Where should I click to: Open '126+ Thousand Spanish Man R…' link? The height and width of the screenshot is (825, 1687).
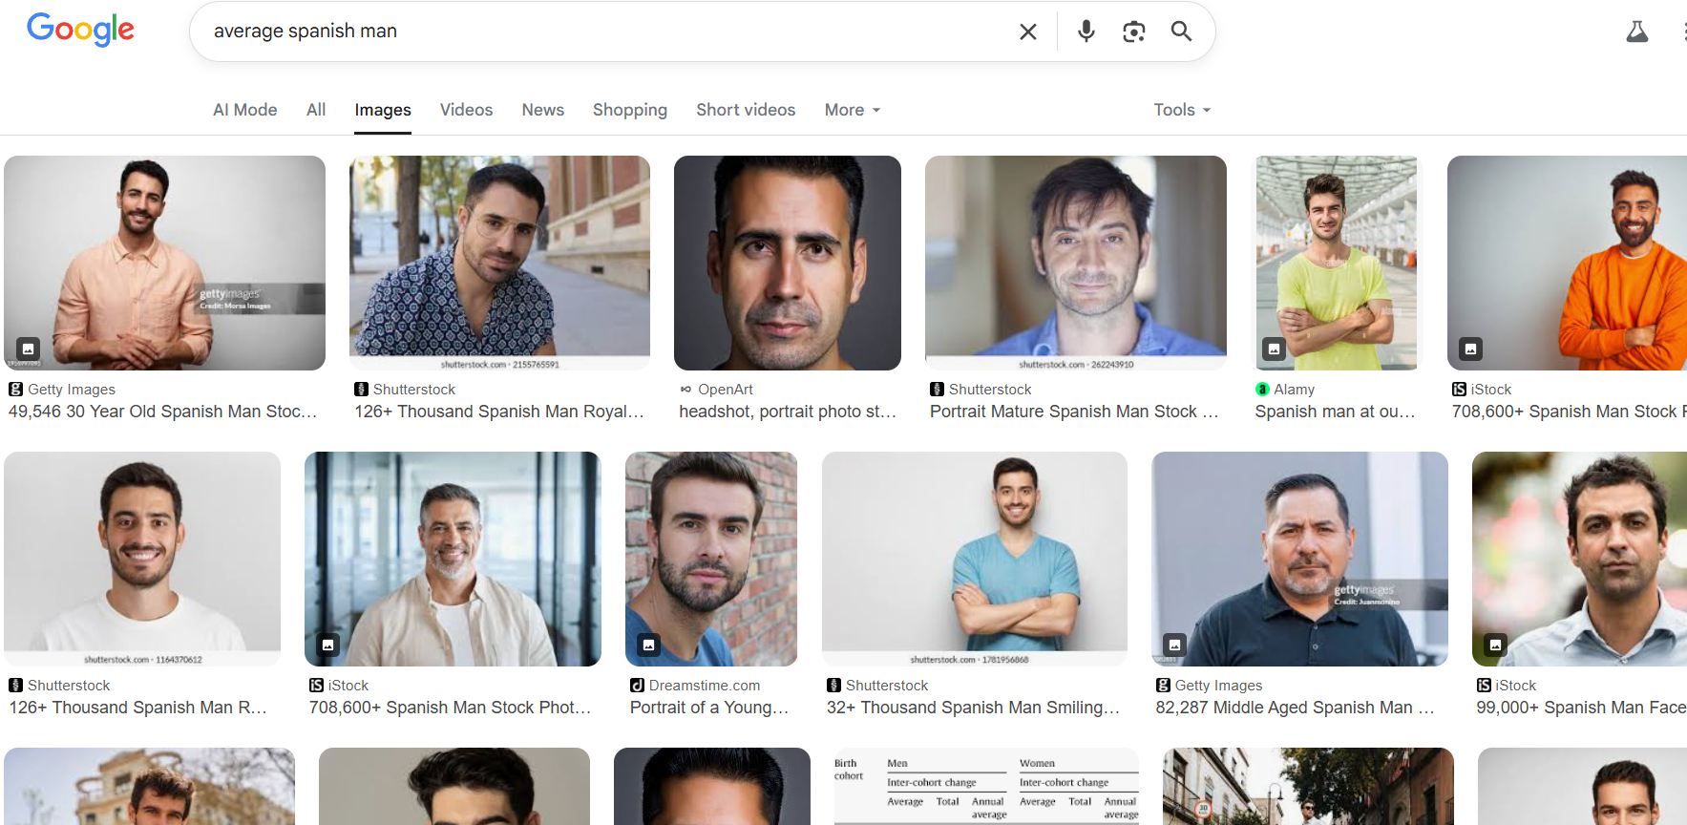(138, 708)
